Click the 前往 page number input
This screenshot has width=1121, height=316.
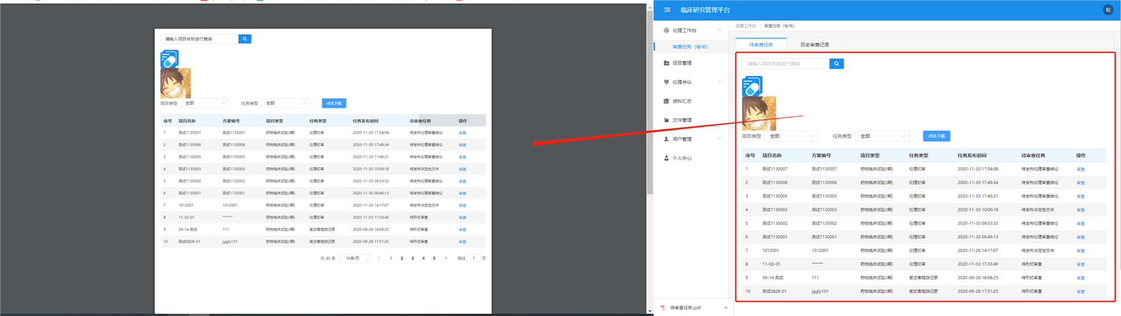click(x=474, y=258)
